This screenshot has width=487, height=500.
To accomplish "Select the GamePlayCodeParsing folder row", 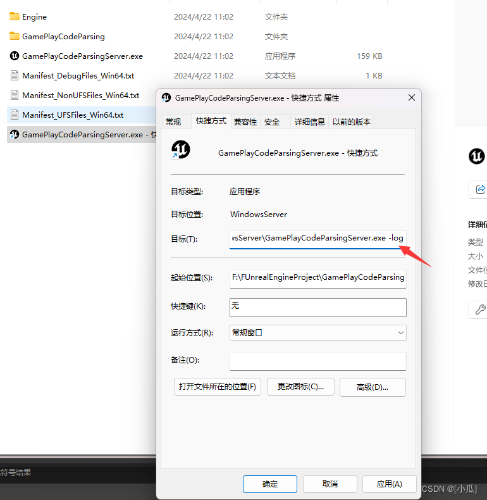I will point(63,36).
